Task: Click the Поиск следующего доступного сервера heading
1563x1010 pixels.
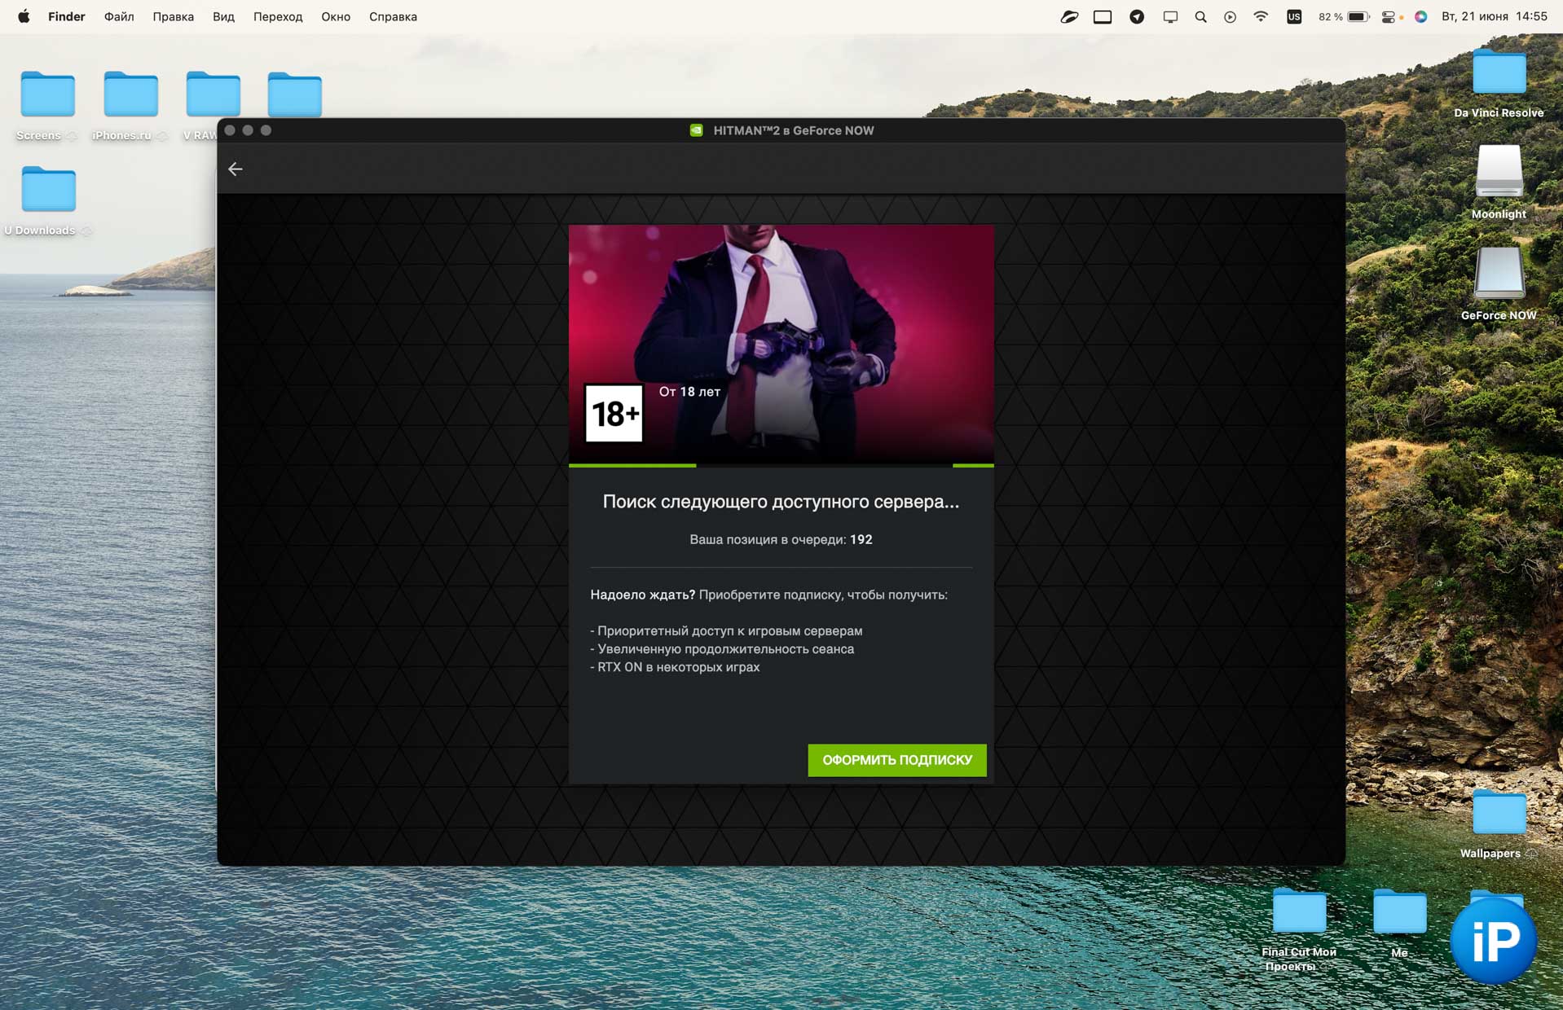Action: pyautogui.click(x=781, y=502)
